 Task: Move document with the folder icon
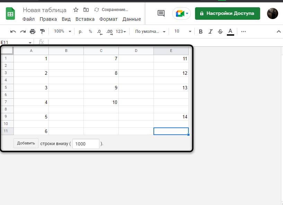click(86, 10)
